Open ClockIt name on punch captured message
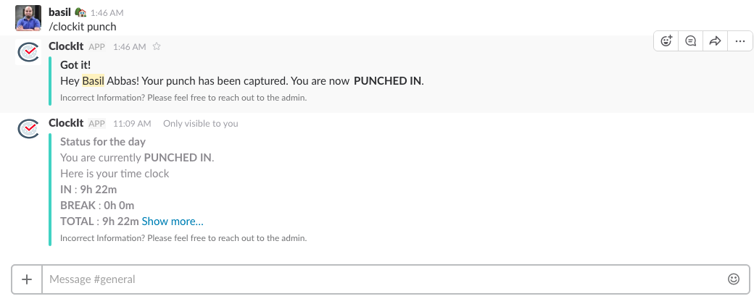This screenshot has width=754, height=304. (x=67, y=46)
